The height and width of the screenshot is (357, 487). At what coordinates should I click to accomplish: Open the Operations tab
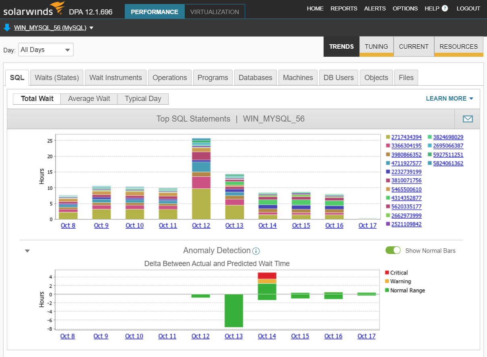[x=170, y=78]
